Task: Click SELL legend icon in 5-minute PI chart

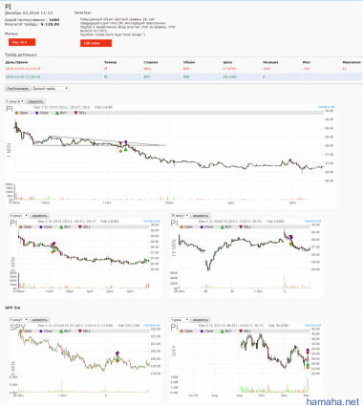Action: pyautogui.click(x=80, y=227)
